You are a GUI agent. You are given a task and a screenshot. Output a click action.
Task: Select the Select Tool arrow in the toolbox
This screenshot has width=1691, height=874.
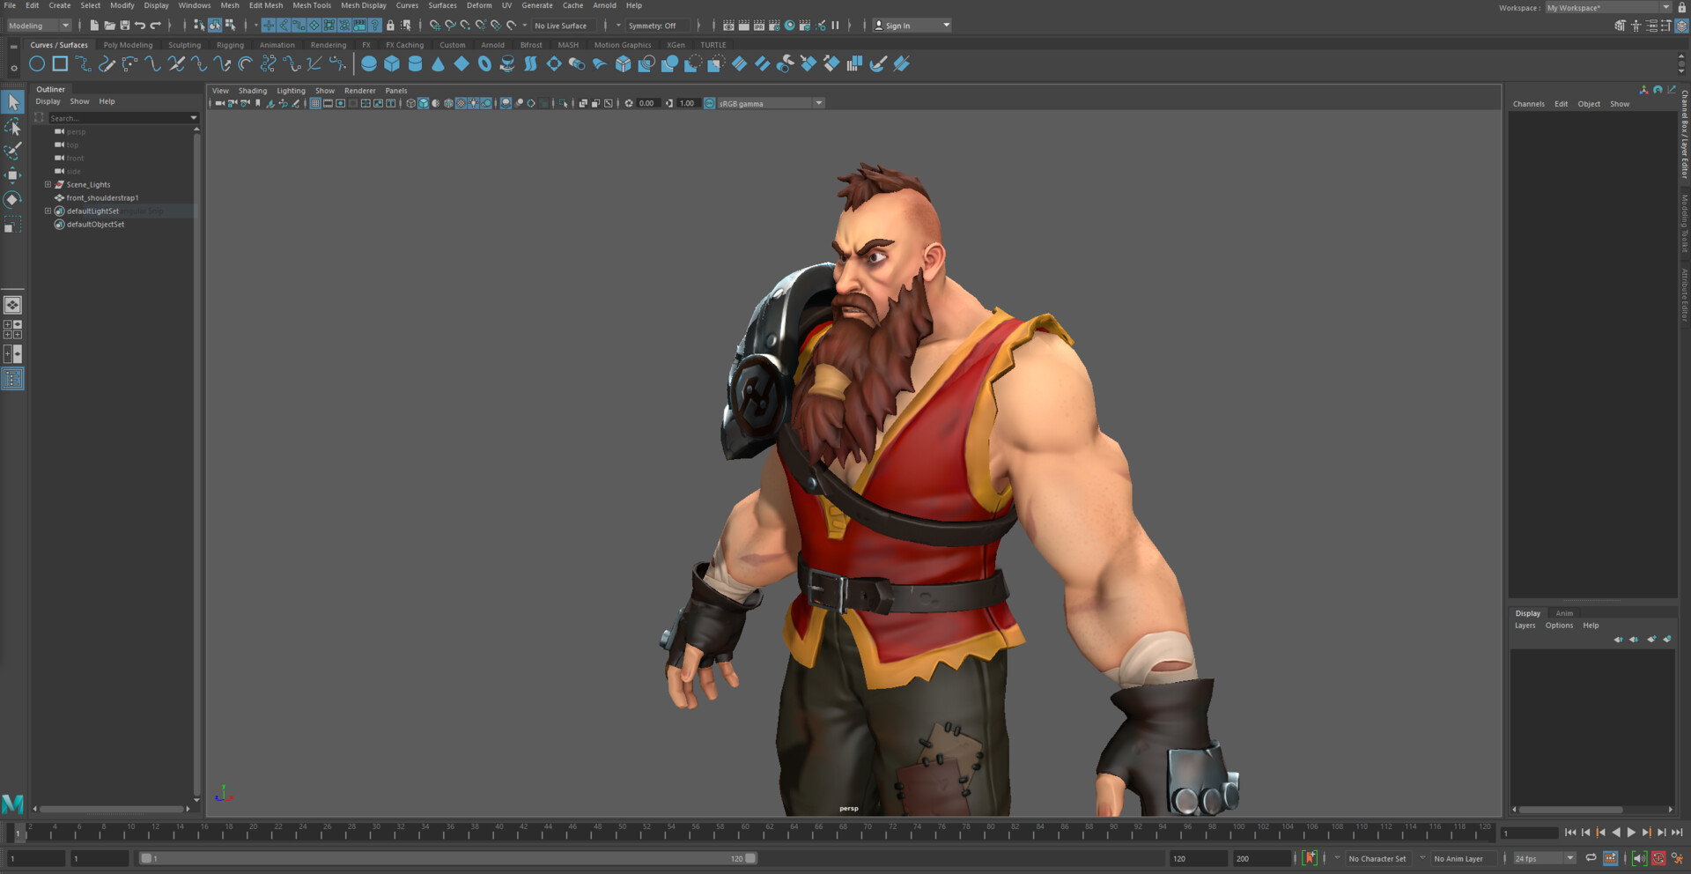(13, 101)
